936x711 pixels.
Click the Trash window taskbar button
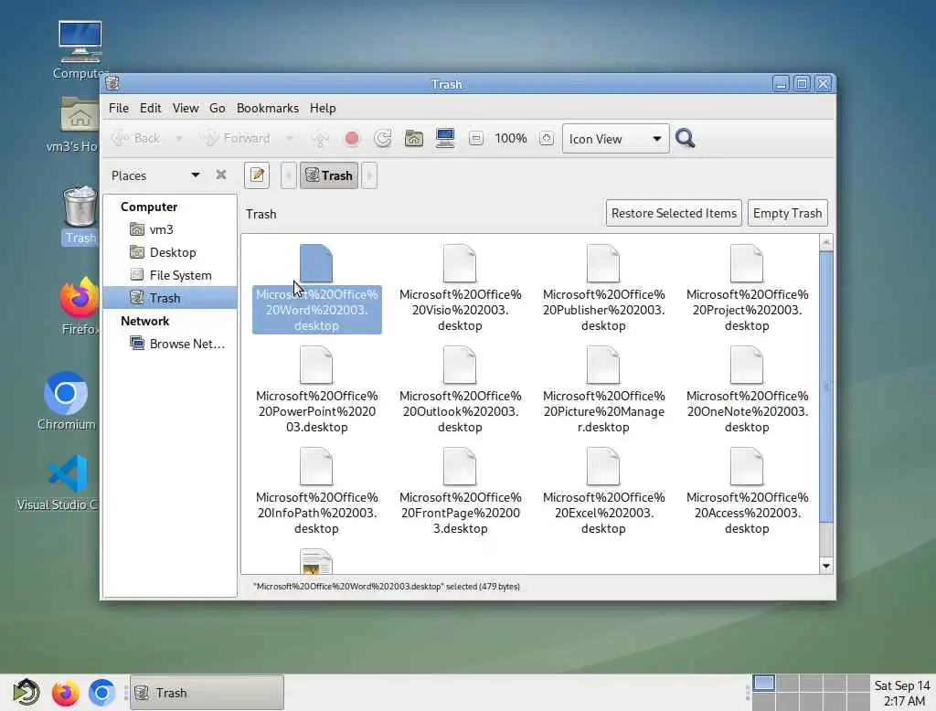click(x=207, y=693)
